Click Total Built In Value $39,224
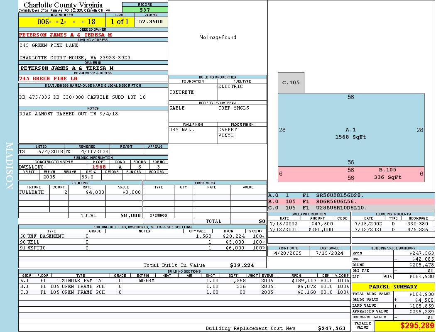Screen dimensions: 436x332 (x=242, y=265)
